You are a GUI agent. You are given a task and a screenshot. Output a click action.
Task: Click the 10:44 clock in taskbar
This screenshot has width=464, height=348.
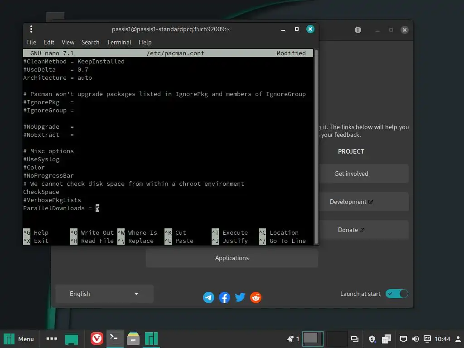pos(443,339)
